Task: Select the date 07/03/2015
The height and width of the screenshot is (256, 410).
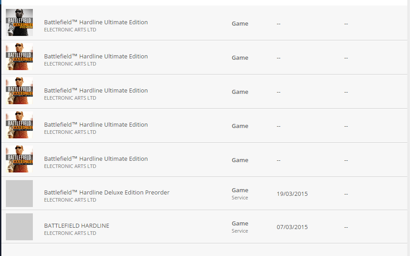Action: 292,227
